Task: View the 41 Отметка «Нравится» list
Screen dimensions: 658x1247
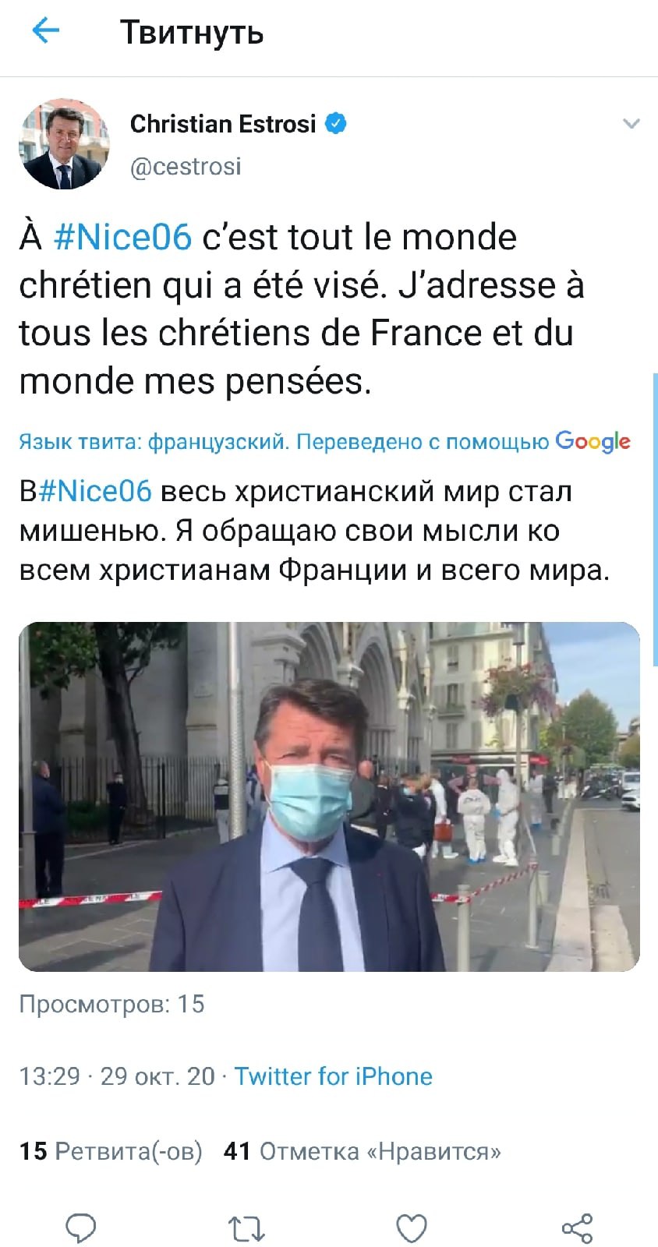Action: (x=363, y=1151)
